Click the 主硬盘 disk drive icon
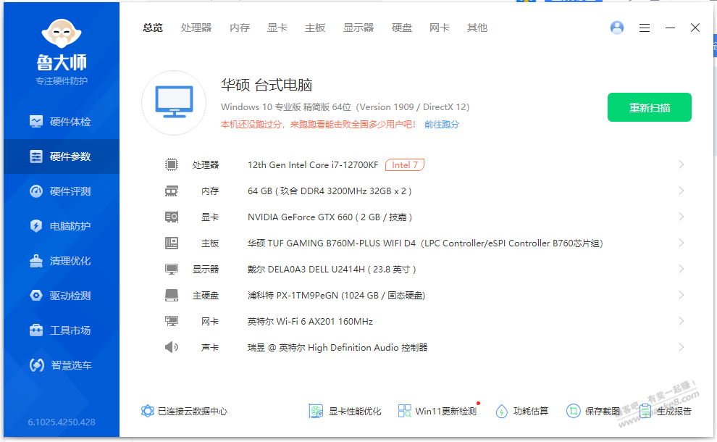717x442 pixels. [172, 295]
